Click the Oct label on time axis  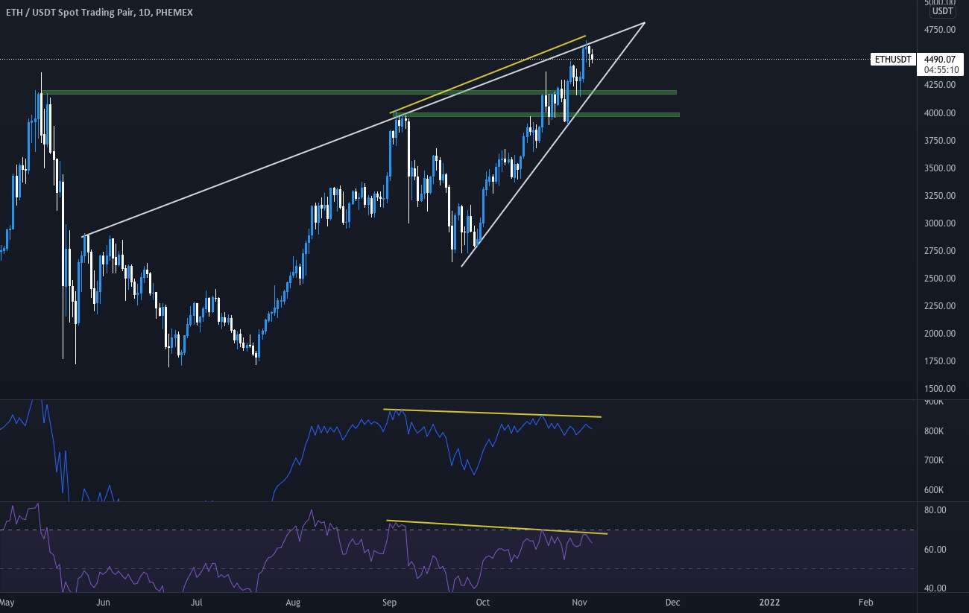point(483,602)
